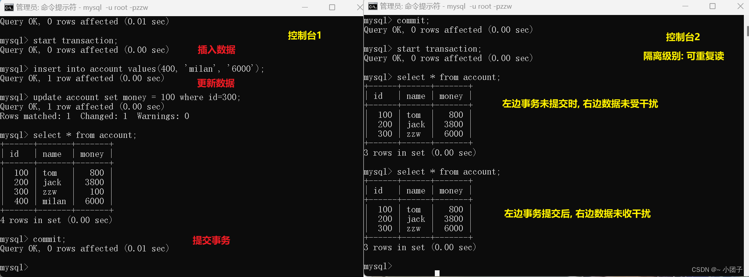Click the 'milan' name cell in the left table

coord(54,201)
